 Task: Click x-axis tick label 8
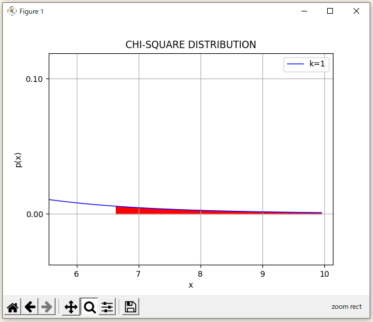coord(201,274)
